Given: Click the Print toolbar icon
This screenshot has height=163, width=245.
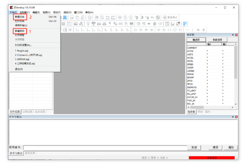Looking at the screenshot, I should (89, 17).
